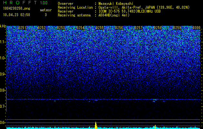The width and height of the screenshot is (203, 129).
Task: Click the 0251 time marker
Action: pyautogui.click(x=22, y=28)
